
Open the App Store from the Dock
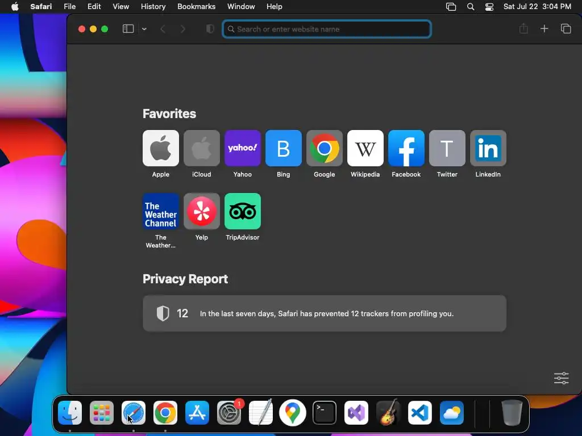pos(197,413)
